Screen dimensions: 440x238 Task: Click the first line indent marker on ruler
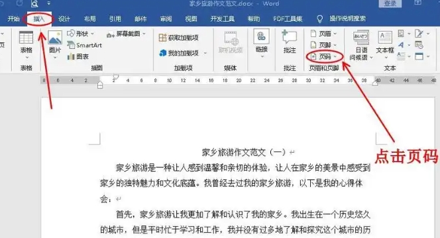115,77
